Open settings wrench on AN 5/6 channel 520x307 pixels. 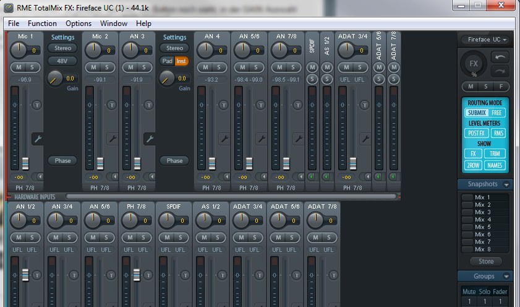[262, 139]
